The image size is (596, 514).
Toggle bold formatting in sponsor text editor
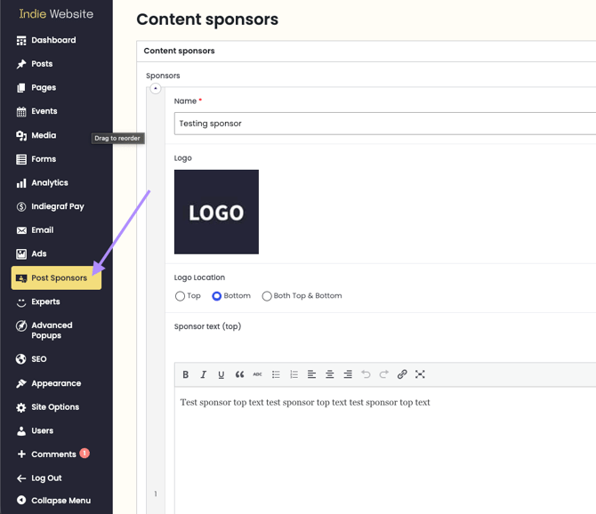point(186,374)
